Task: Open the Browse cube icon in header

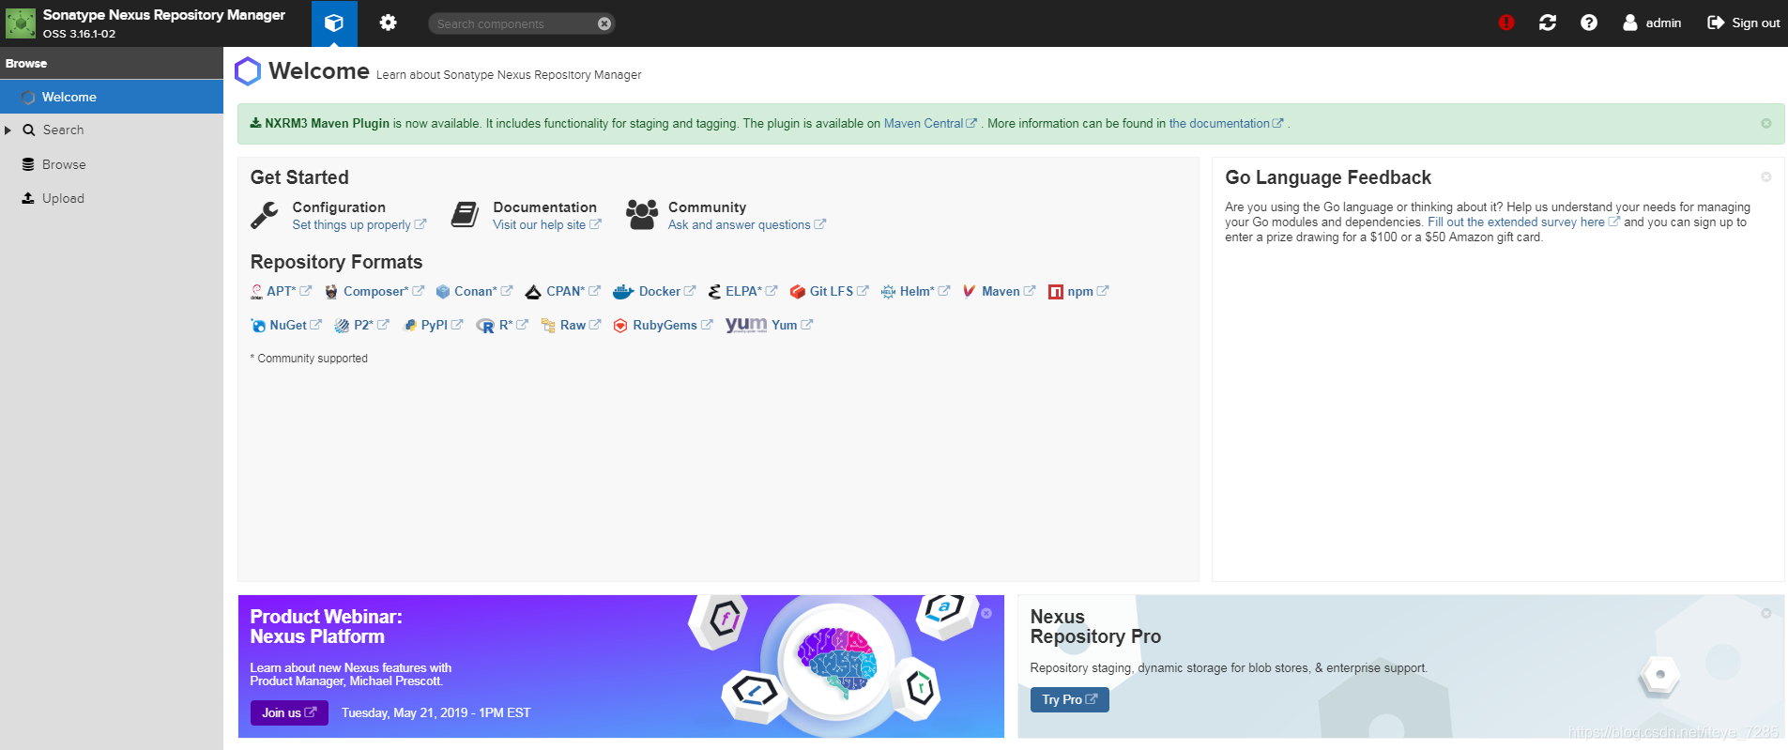Action: coord(334,23)
